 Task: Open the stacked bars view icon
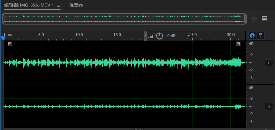[265, 19]
